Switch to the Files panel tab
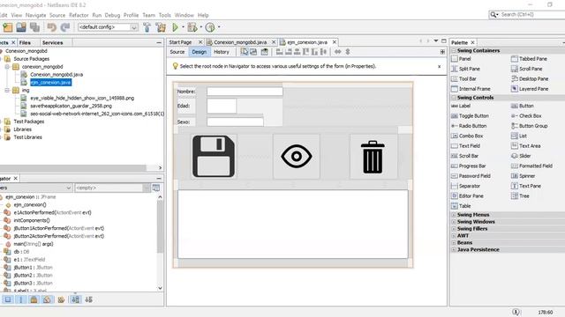 tap(25, 42)
